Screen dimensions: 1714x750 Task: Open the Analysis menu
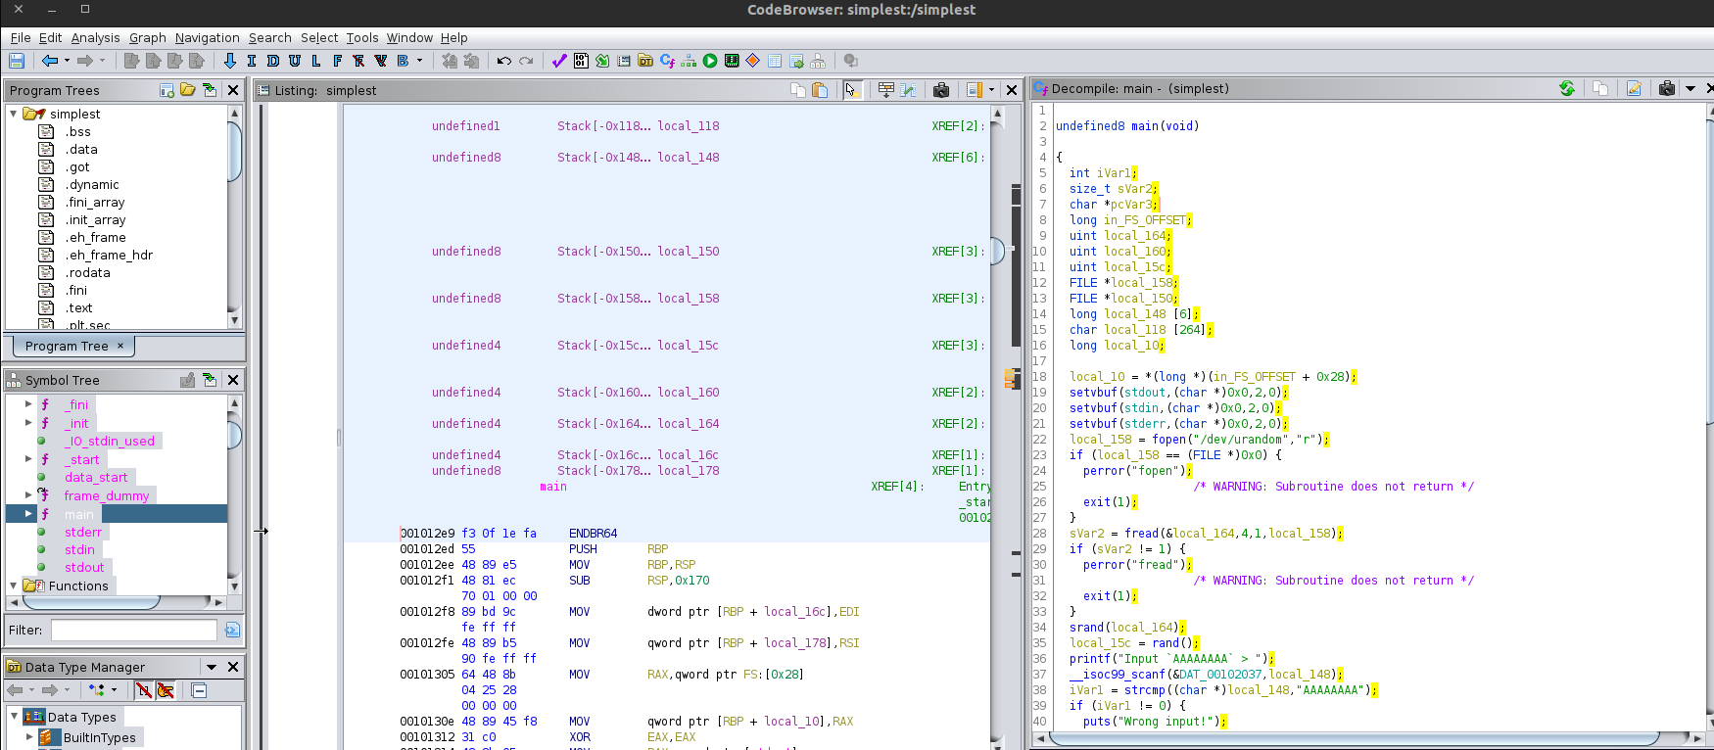[95, 37]
